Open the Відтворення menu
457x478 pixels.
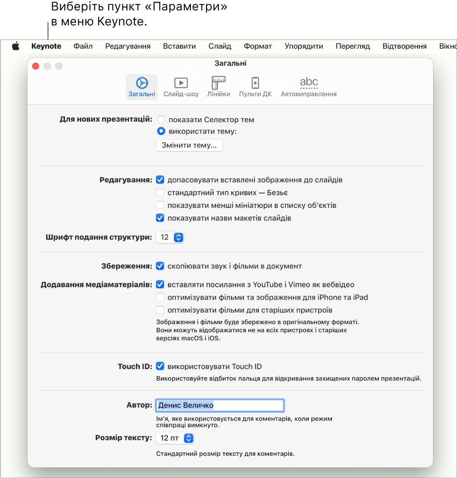[x=404, y=46]
